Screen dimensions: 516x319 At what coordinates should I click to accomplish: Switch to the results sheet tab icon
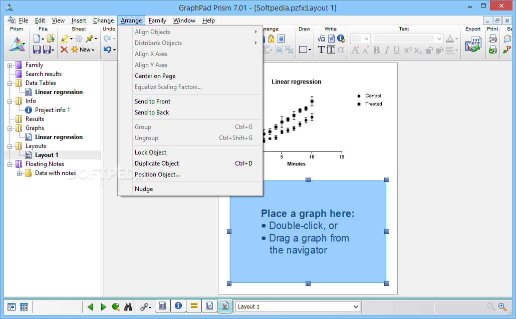[194, 306]
